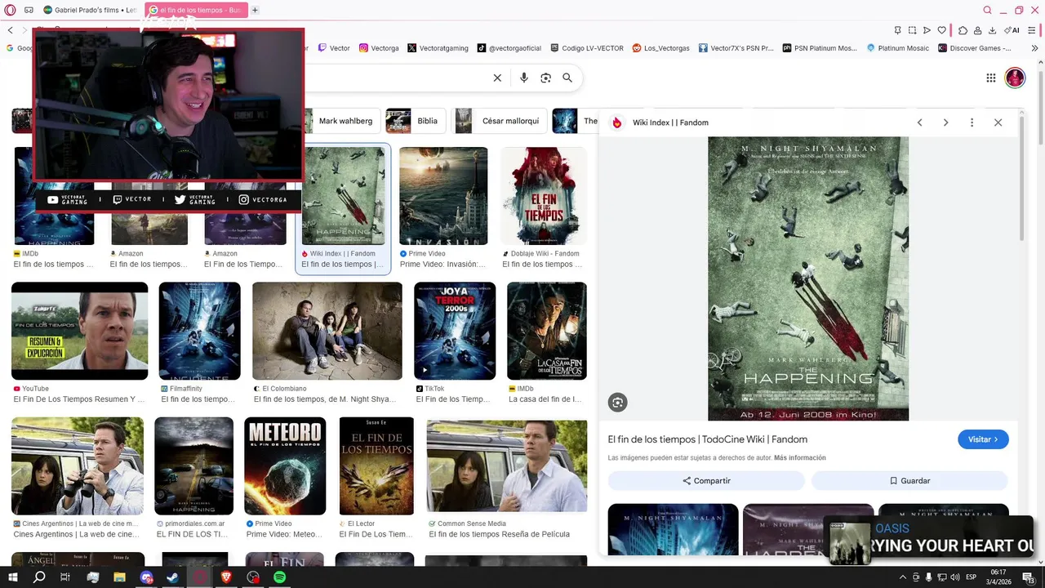Open Brave browser from the taskbar
Screen dimensions: 1045x588
pyautogui.click(x=226, y=577)
